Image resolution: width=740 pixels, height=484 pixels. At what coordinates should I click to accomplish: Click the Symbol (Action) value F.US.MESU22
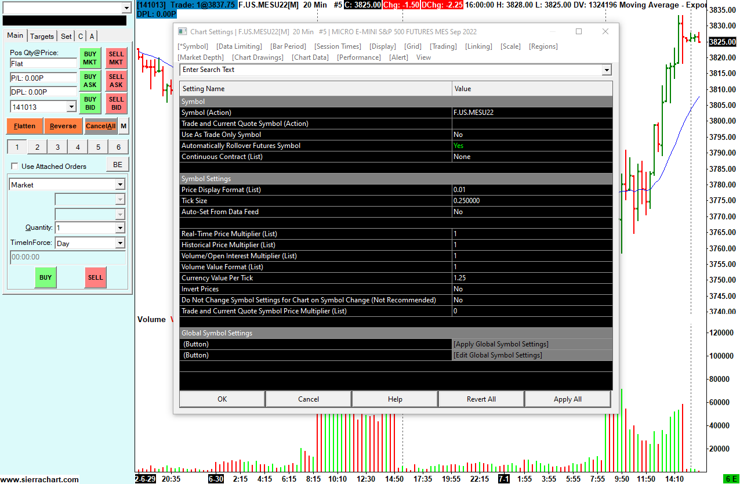(532, 113)
